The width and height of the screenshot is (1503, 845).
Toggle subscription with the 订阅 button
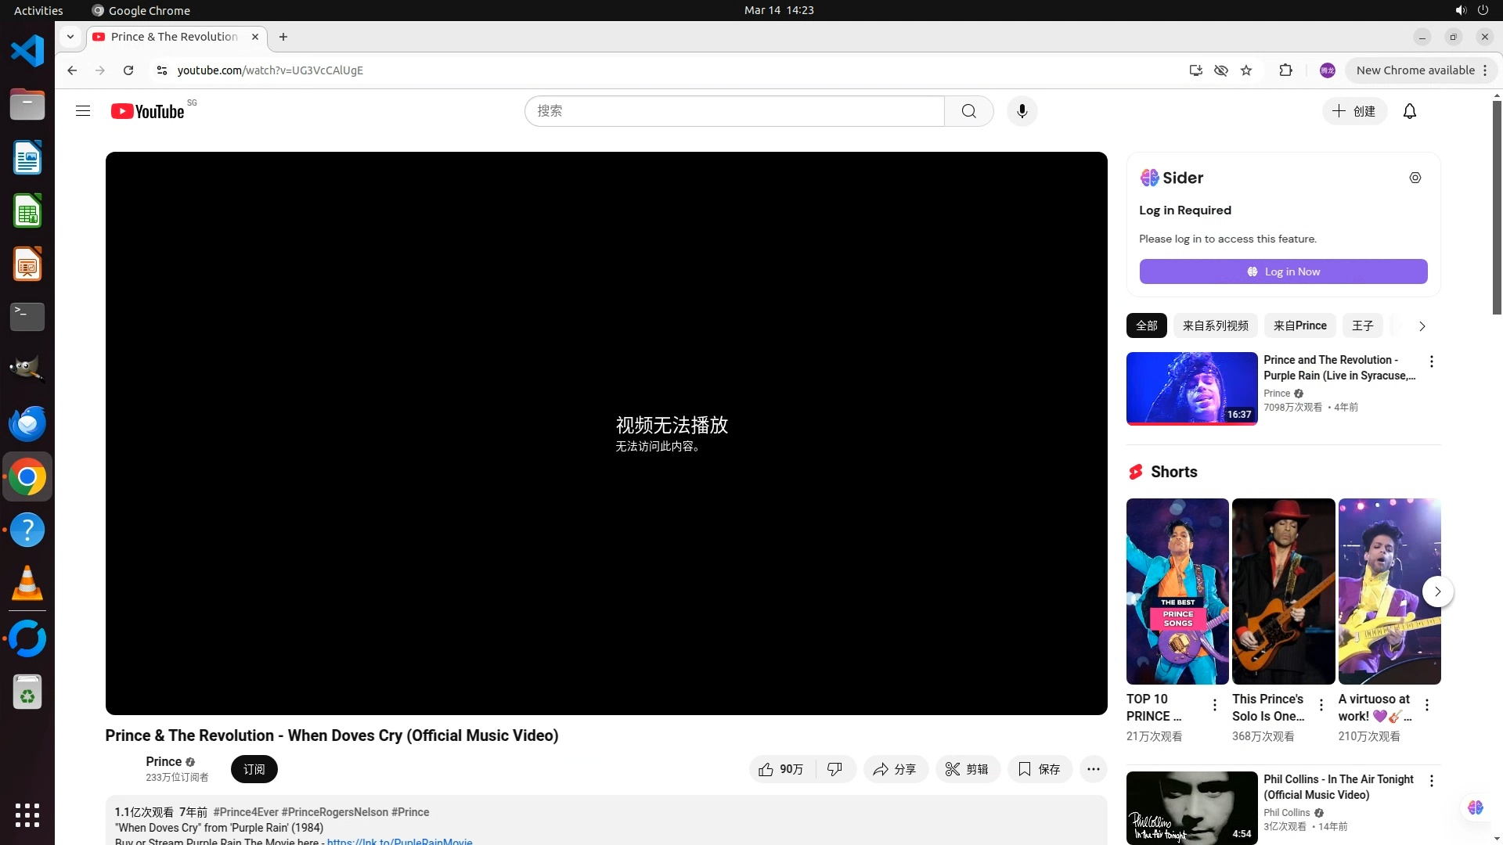(x=254, y=769)
